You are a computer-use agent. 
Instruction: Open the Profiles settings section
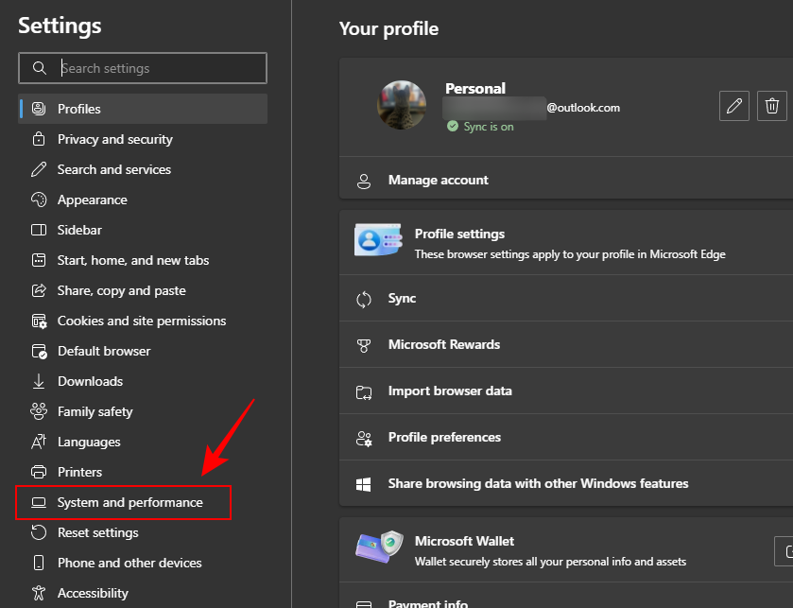143,109
